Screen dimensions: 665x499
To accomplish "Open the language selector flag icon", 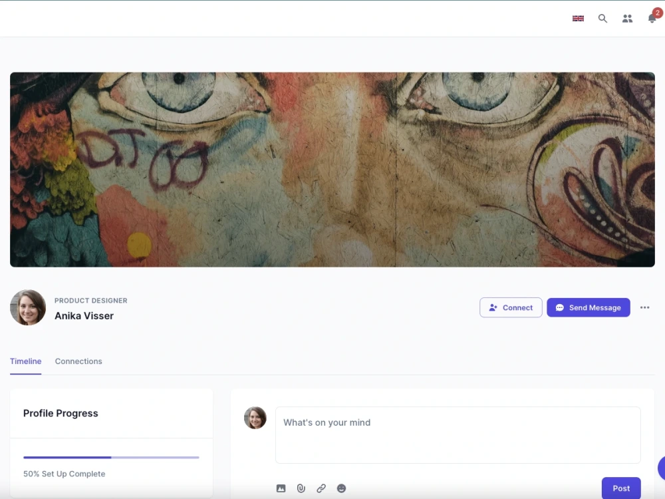I will coord(578,18).
